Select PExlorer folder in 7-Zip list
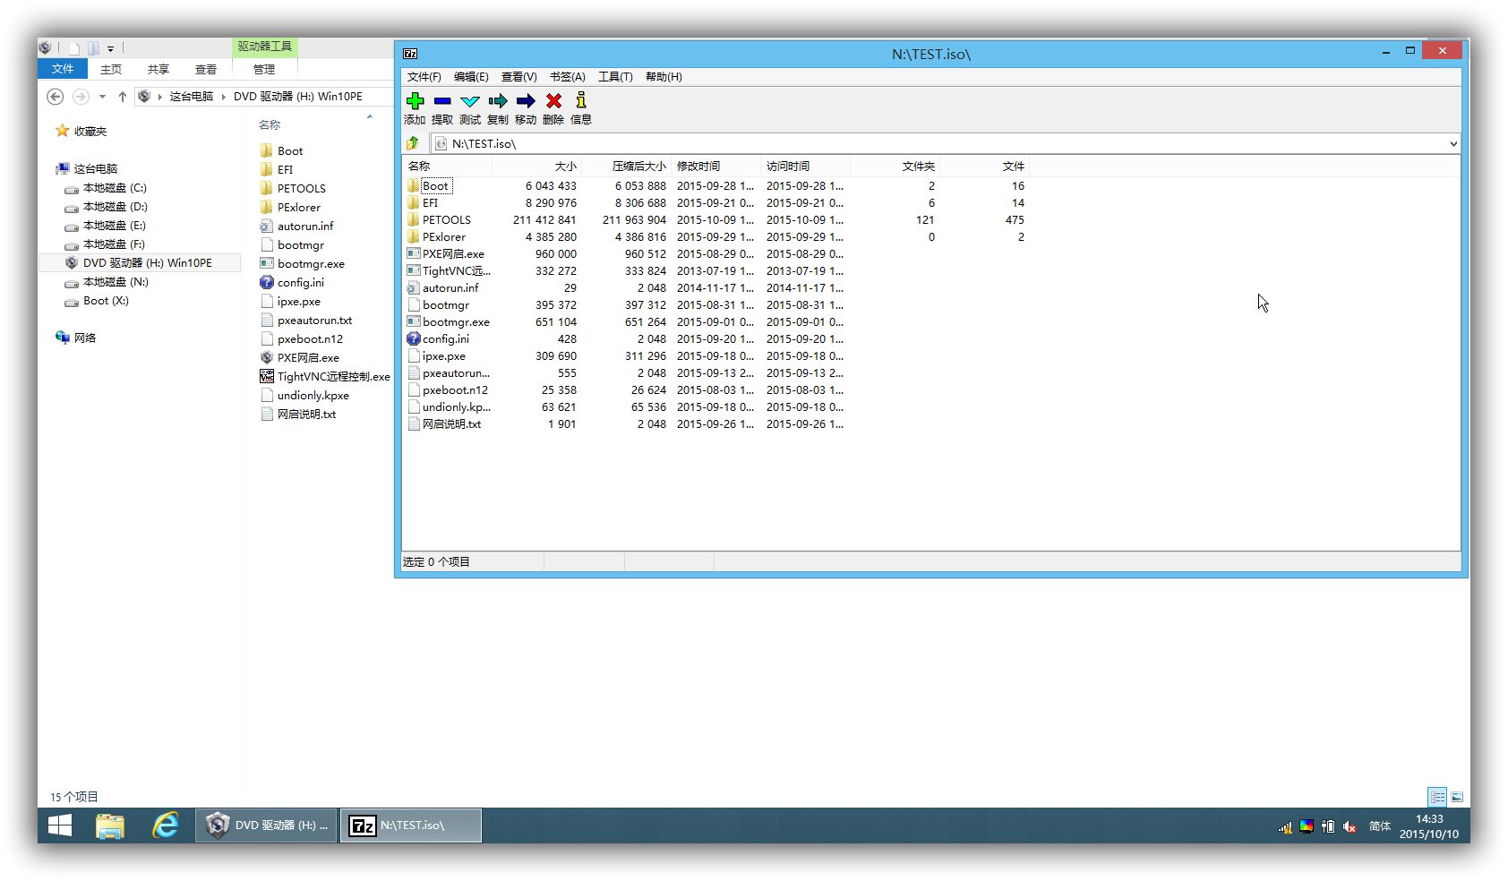Viewport: 1508px width, 881px height. (443, 237)
